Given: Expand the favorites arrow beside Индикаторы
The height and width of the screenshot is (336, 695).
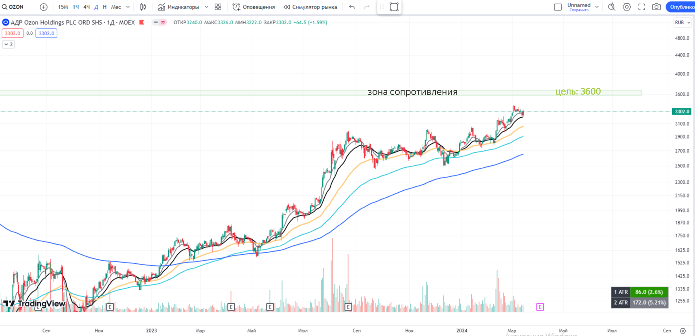Looking at the screenshot, I should [x=206, y=7].
